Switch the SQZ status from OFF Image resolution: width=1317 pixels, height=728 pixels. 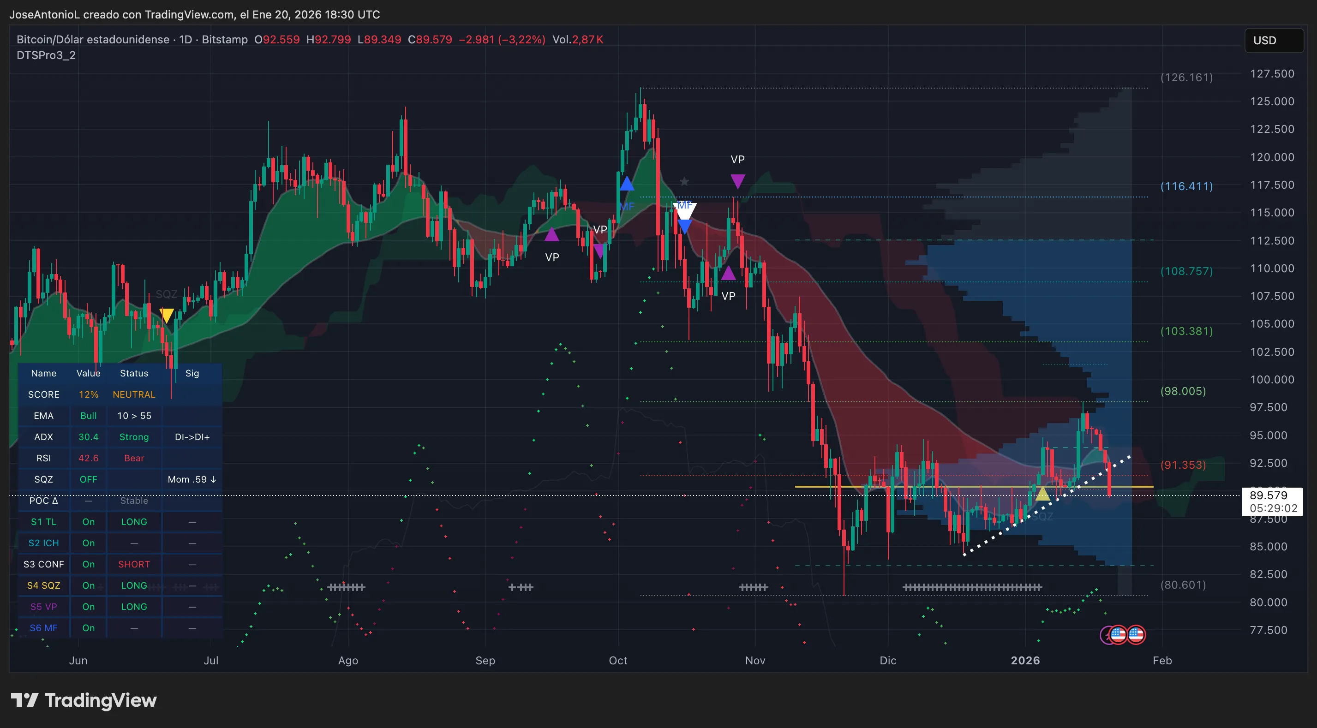pos(88,479)
